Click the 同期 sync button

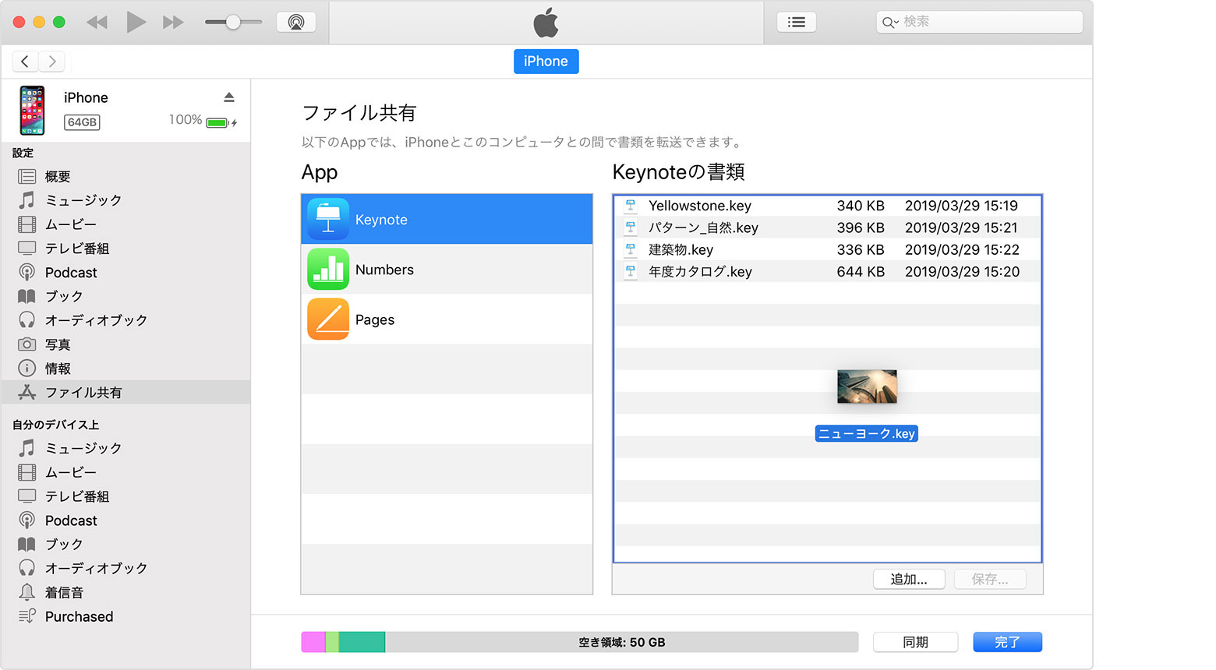[x=915, y=642]
